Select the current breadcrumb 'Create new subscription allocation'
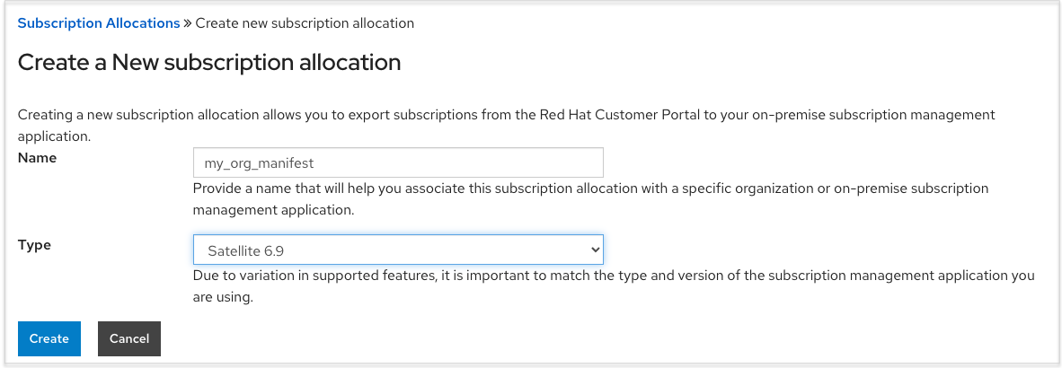The image size is (1062, 368). coord(305,23)
